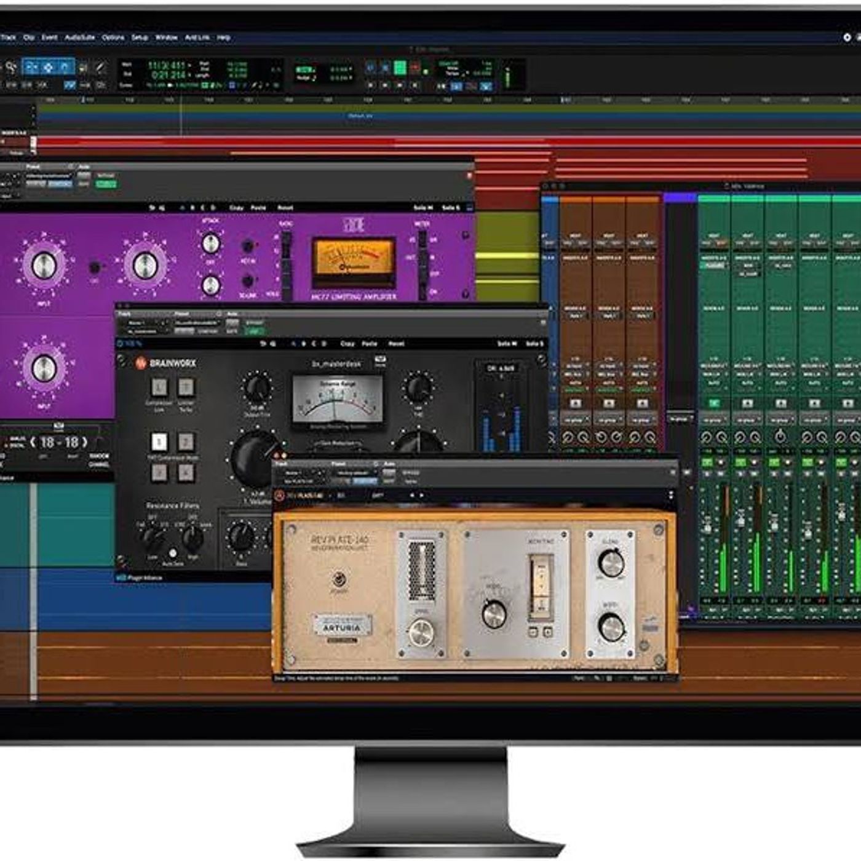Image resolution: width=861 pixels, height=861 pixels.
Task: Click the Blend knob on Rev Plate-140
Action: [x=611, y=563]
